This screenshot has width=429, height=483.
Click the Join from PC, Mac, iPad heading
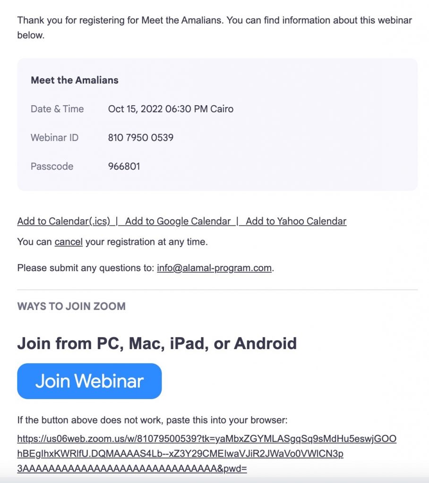pos(157,343)
